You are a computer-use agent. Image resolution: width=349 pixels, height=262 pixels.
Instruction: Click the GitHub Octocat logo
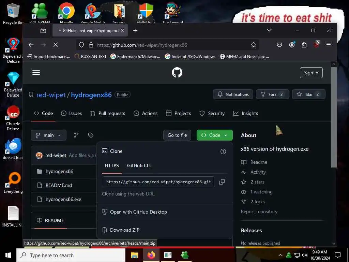pyautogui.click(x=177, y=72)
